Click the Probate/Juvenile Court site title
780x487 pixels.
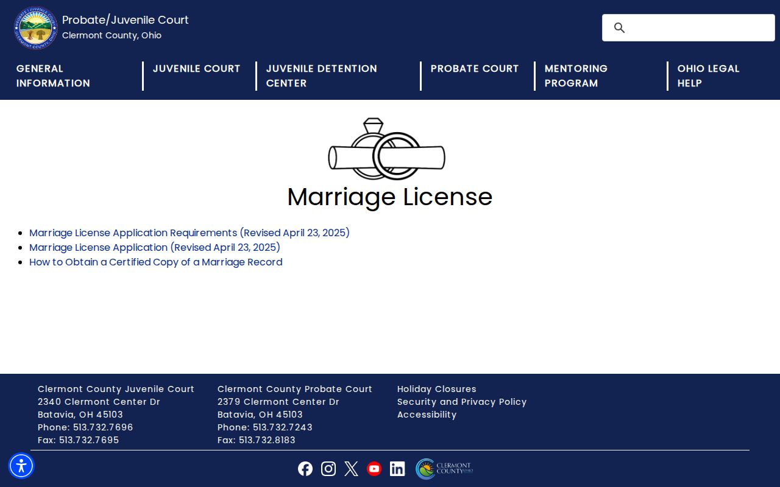pyautogui.click(x=126, y=20)
